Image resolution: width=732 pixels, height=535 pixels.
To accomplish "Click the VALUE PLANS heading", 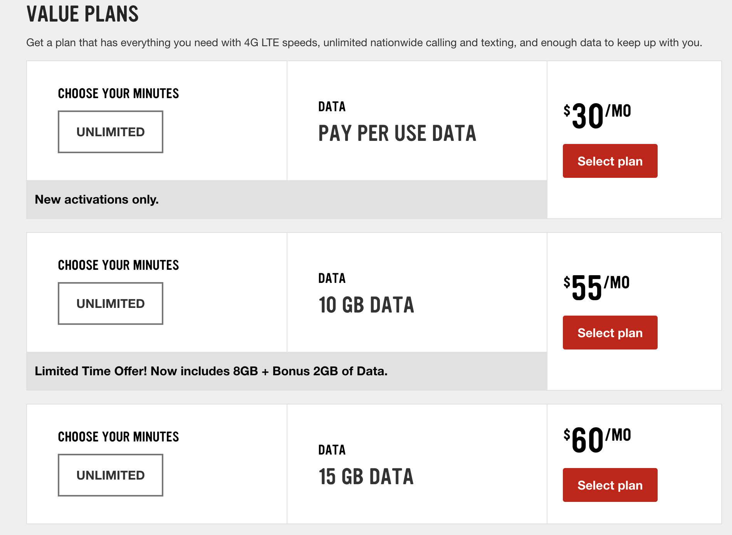I will tap(82, 14).
